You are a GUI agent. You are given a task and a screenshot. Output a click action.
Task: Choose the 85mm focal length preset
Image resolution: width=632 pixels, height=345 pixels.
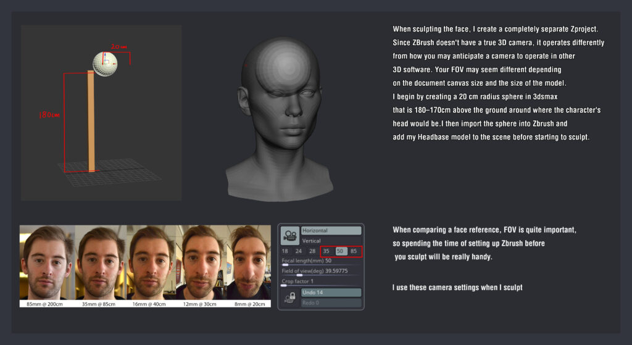354,251
